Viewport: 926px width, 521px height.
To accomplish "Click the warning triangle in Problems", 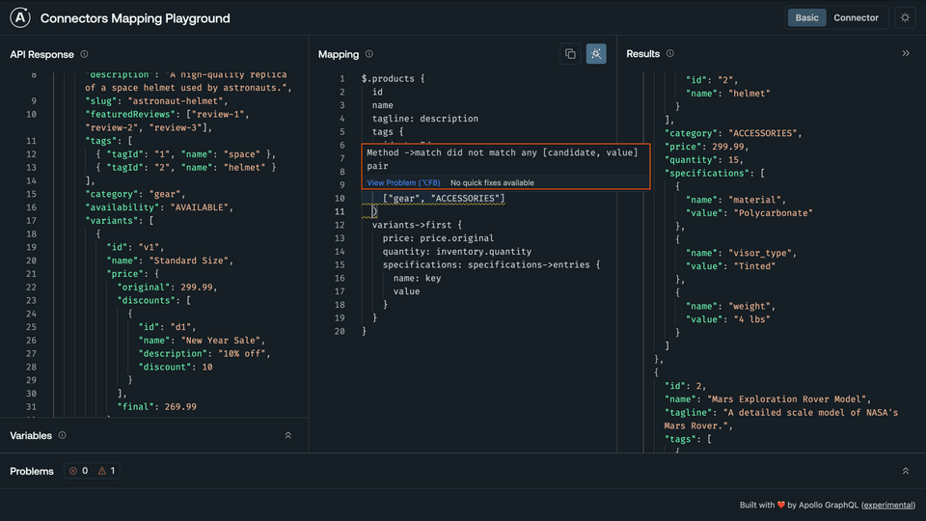I will (x=102, y=471).
